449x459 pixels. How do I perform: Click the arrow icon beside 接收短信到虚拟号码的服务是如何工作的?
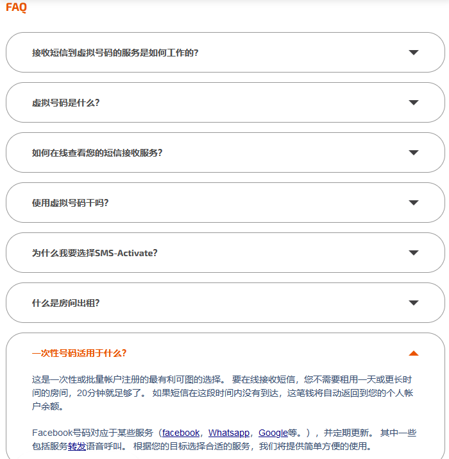pyautogui.click(x=414, y=53)
